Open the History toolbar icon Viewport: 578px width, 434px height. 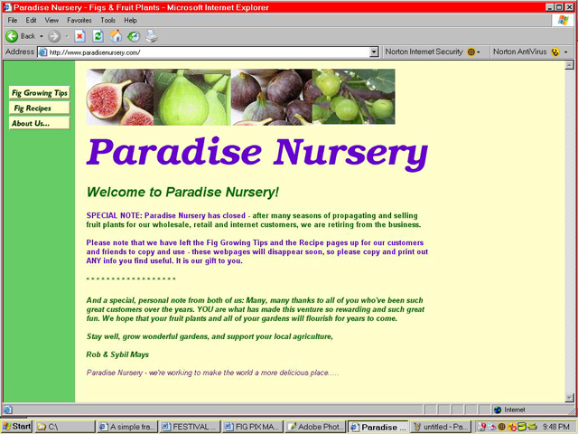134,36
